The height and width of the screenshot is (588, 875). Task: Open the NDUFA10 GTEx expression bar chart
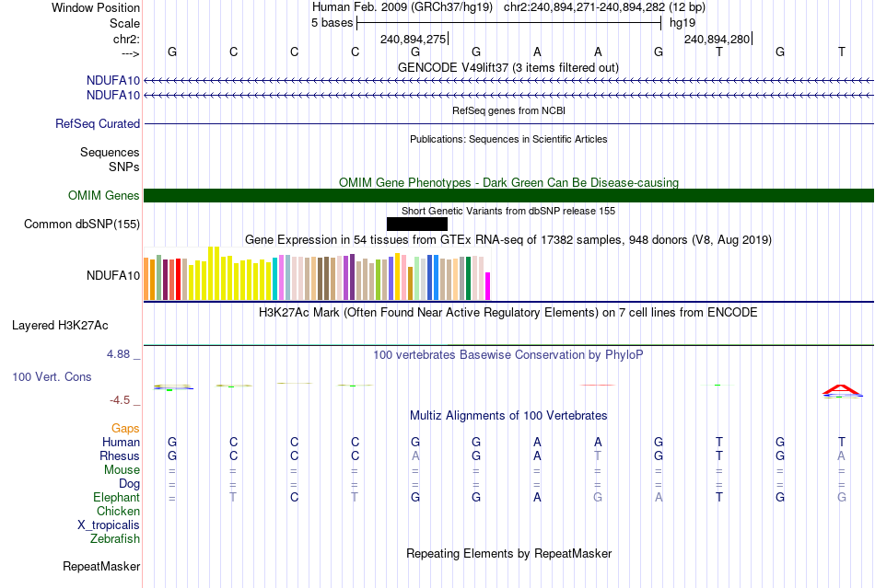[317, 273]
